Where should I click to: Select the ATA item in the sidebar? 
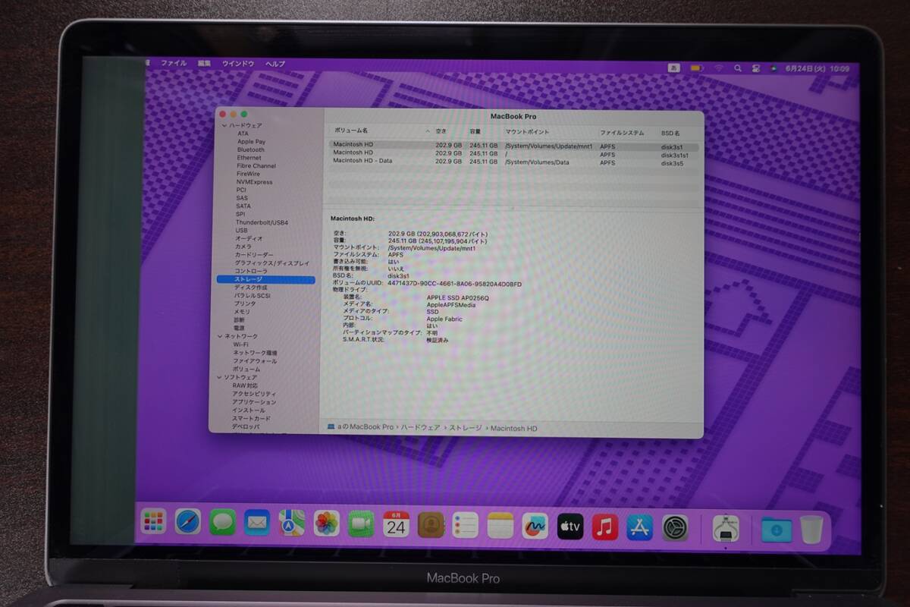(x=243, y=134)
